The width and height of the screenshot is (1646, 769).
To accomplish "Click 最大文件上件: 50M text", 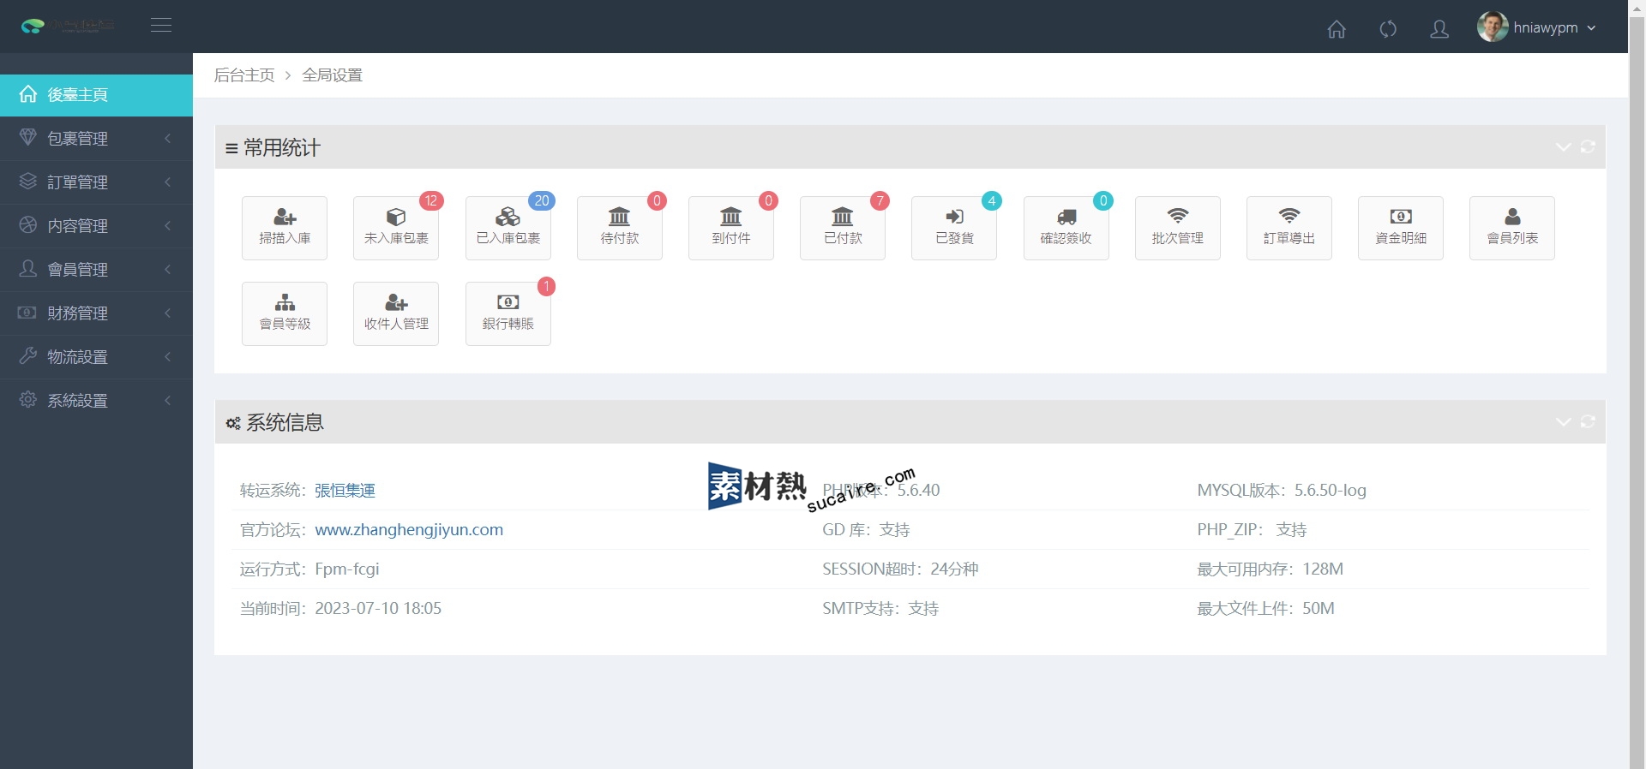I will pyautogui.click(x=1265, y=609).
